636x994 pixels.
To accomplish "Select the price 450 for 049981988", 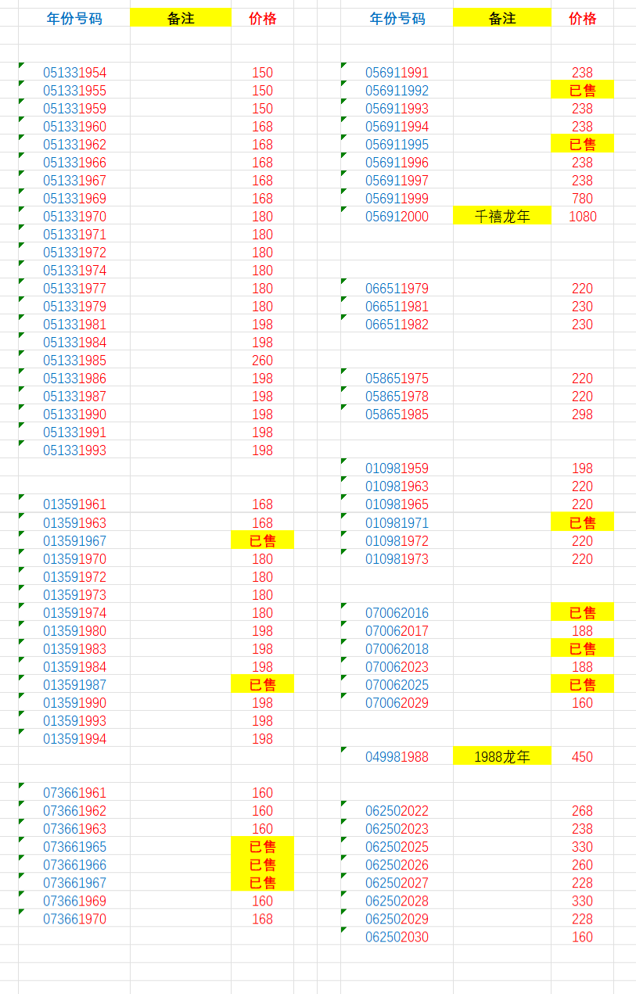I will coord(582,756).
